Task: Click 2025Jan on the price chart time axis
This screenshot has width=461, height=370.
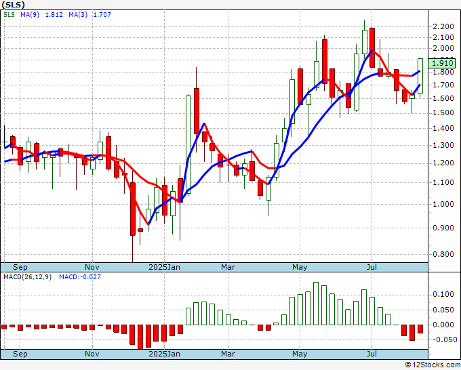Action: (x=164, y=267)
